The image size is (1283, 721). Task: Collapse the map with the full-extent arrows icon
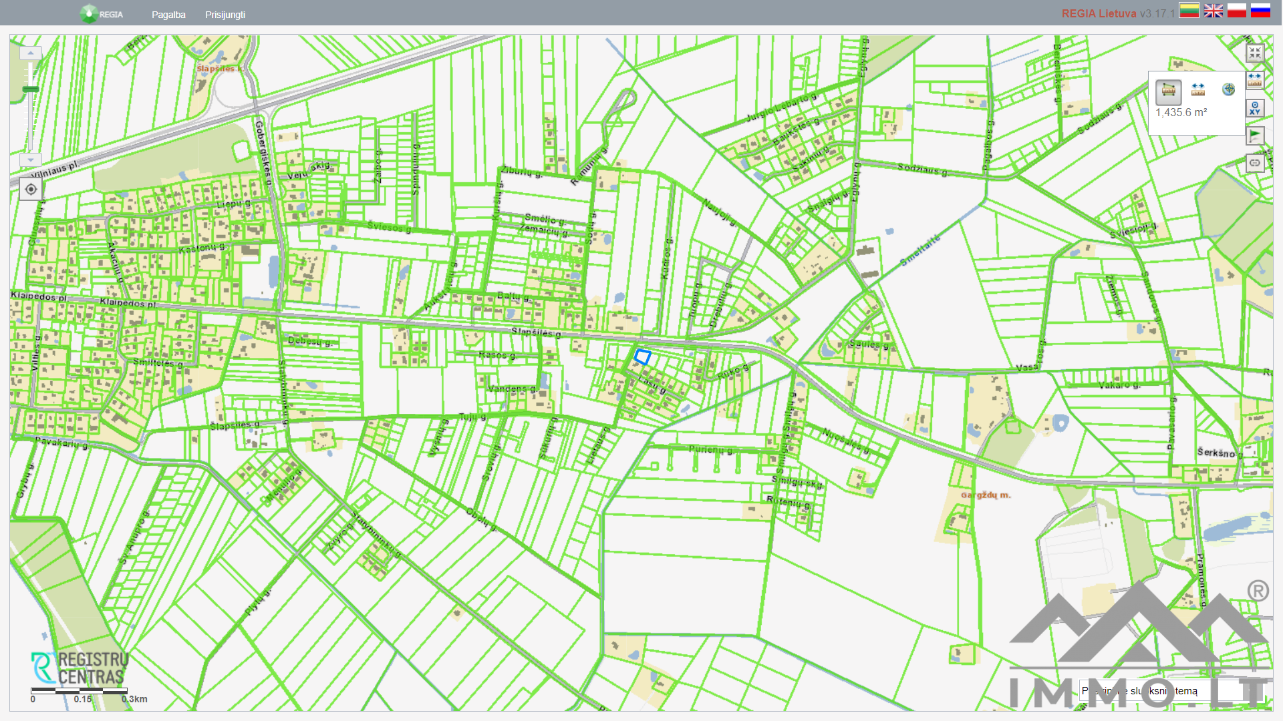(1255, 53)
